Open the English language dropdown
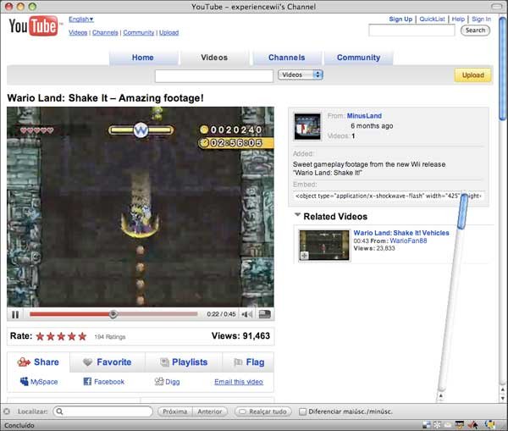The height and width of the screenshot is (431, 508). 81,19
